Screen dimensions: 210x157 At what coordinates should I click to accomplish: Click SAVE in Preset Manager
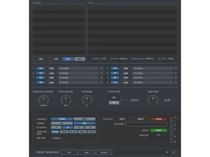tap(69, 152)
